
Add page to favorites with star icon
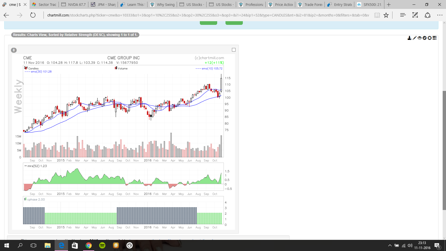386,15
